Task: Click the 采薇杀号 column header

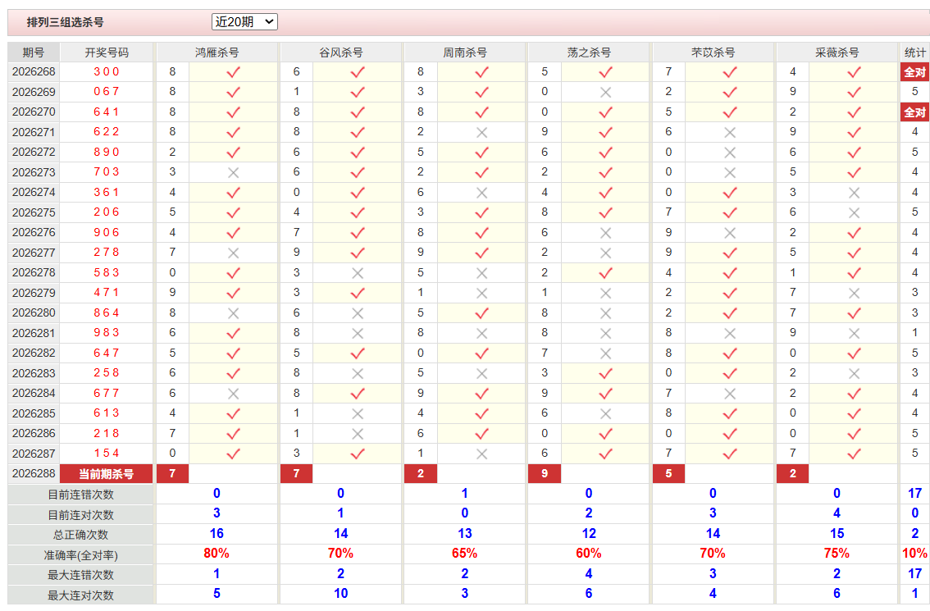Action: (837, 52)
